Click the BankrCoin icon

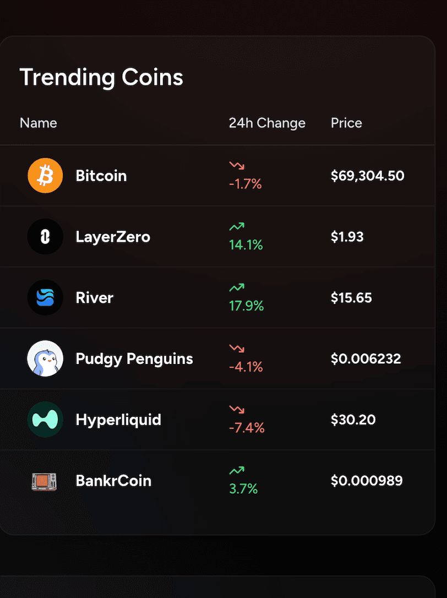(x=44, y=481)
